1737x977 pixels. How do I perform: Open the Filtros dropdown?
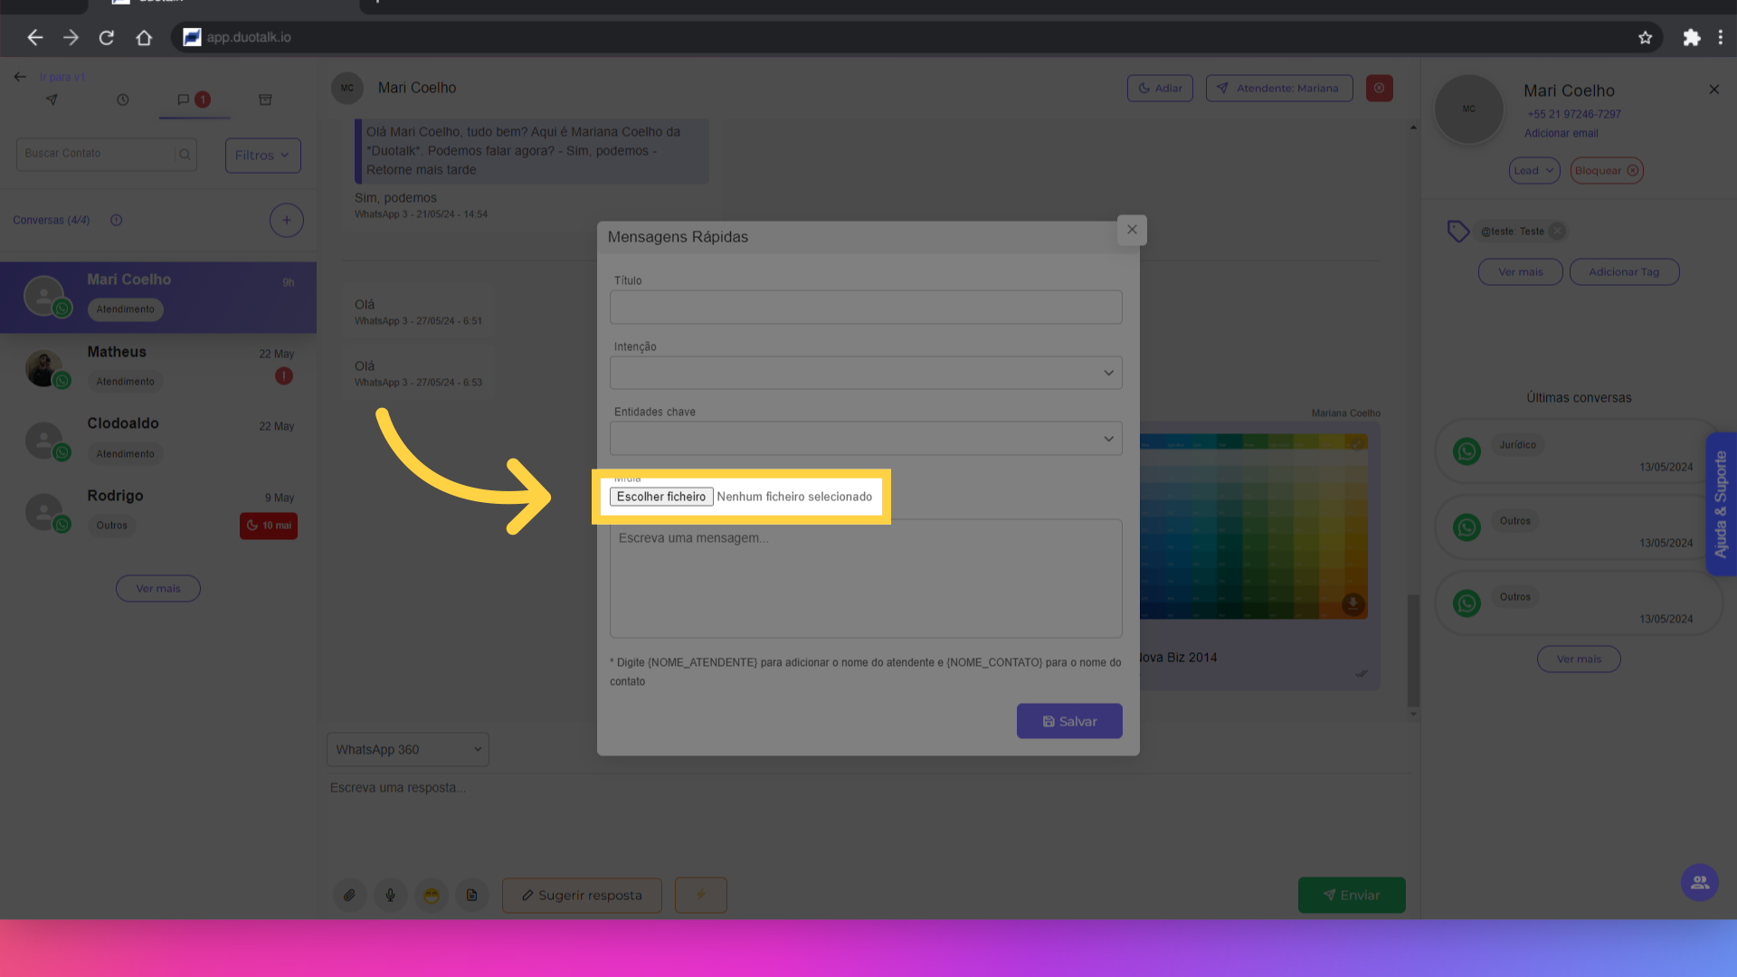click(262, 155)
